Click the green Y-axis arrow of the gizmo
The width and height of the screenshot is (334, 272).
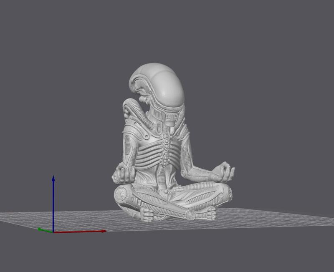(x=40, y=229)
